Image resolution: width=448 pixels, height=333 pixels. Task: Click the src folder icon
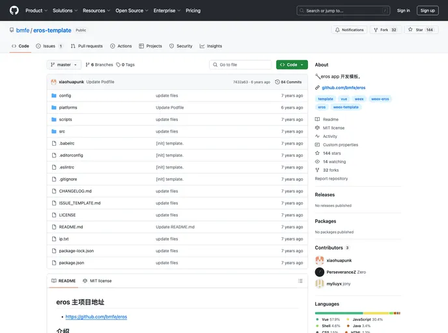click(x=53, y=131)
